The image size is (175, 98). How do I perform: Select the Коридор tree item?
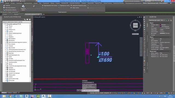(11, 68)
